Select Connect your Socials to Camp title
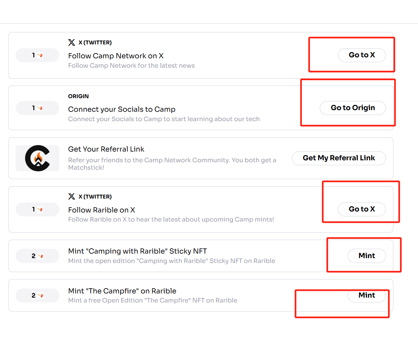The height and width of the screenshot is (342, 418). [x=122, y=109]
